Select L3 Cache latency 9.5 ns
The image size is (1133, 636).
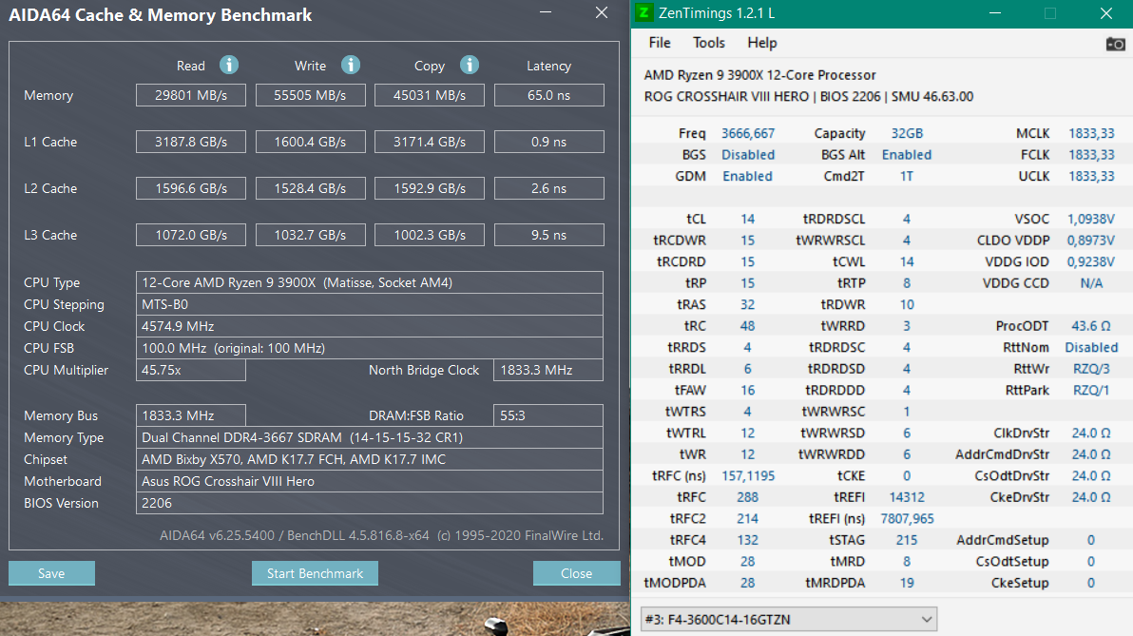(x=549, y=235)
